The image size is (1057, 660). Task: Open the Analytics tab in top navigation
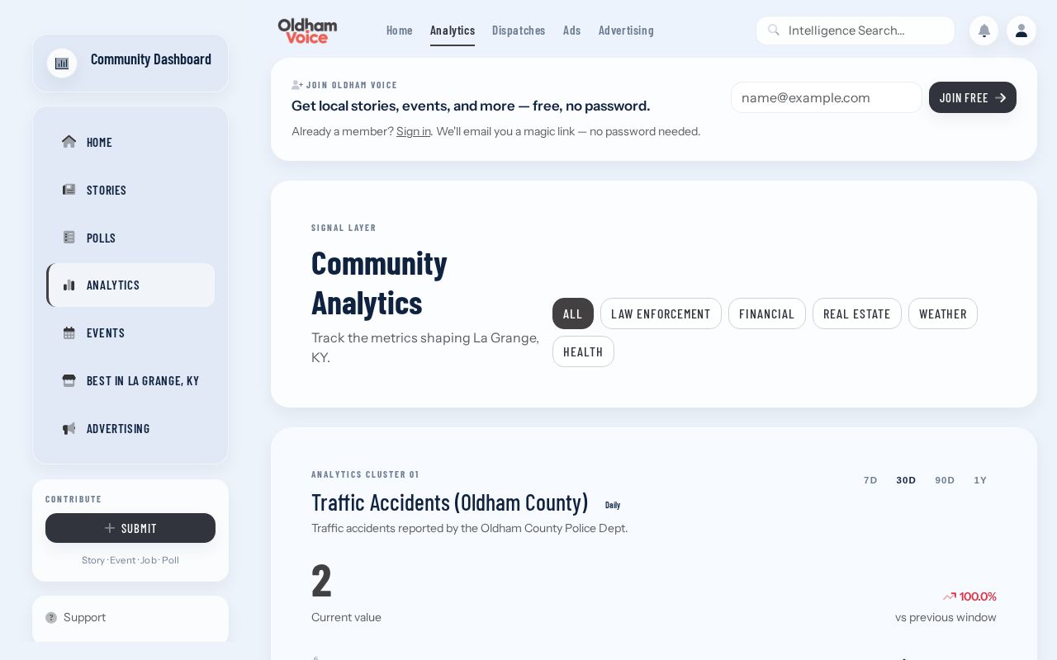pyautogui.click(x=453, y=31)
